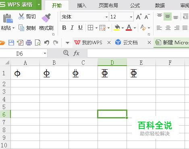Expand the 粘贴 paste options arrow
The height and width of the screenshot is (149, 189).
pyautogui.click(x=13, y=28)
